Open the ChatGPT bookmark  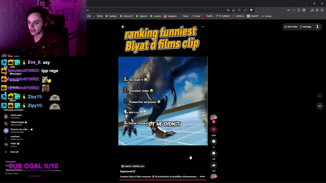[253, 16]
